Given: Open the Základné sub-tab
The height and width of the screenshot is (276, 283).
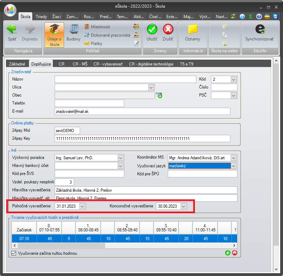Looking at the screenshot, I should coord(17,64).
